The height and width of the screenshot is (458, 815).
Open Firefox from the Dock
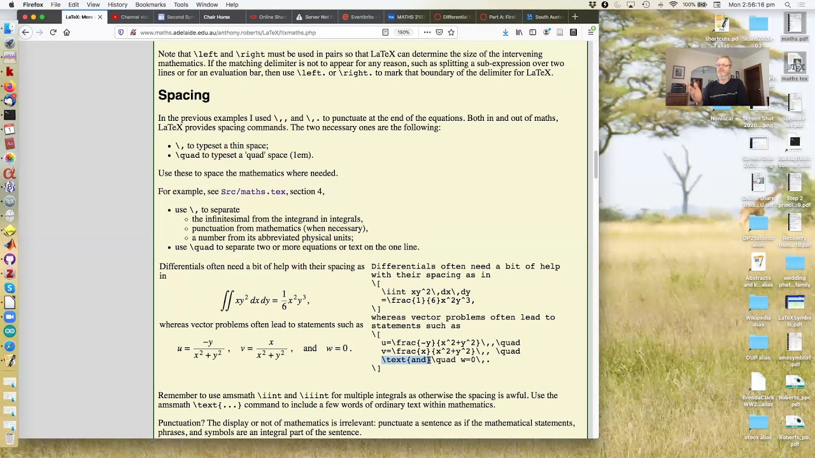tap(10, 87)
